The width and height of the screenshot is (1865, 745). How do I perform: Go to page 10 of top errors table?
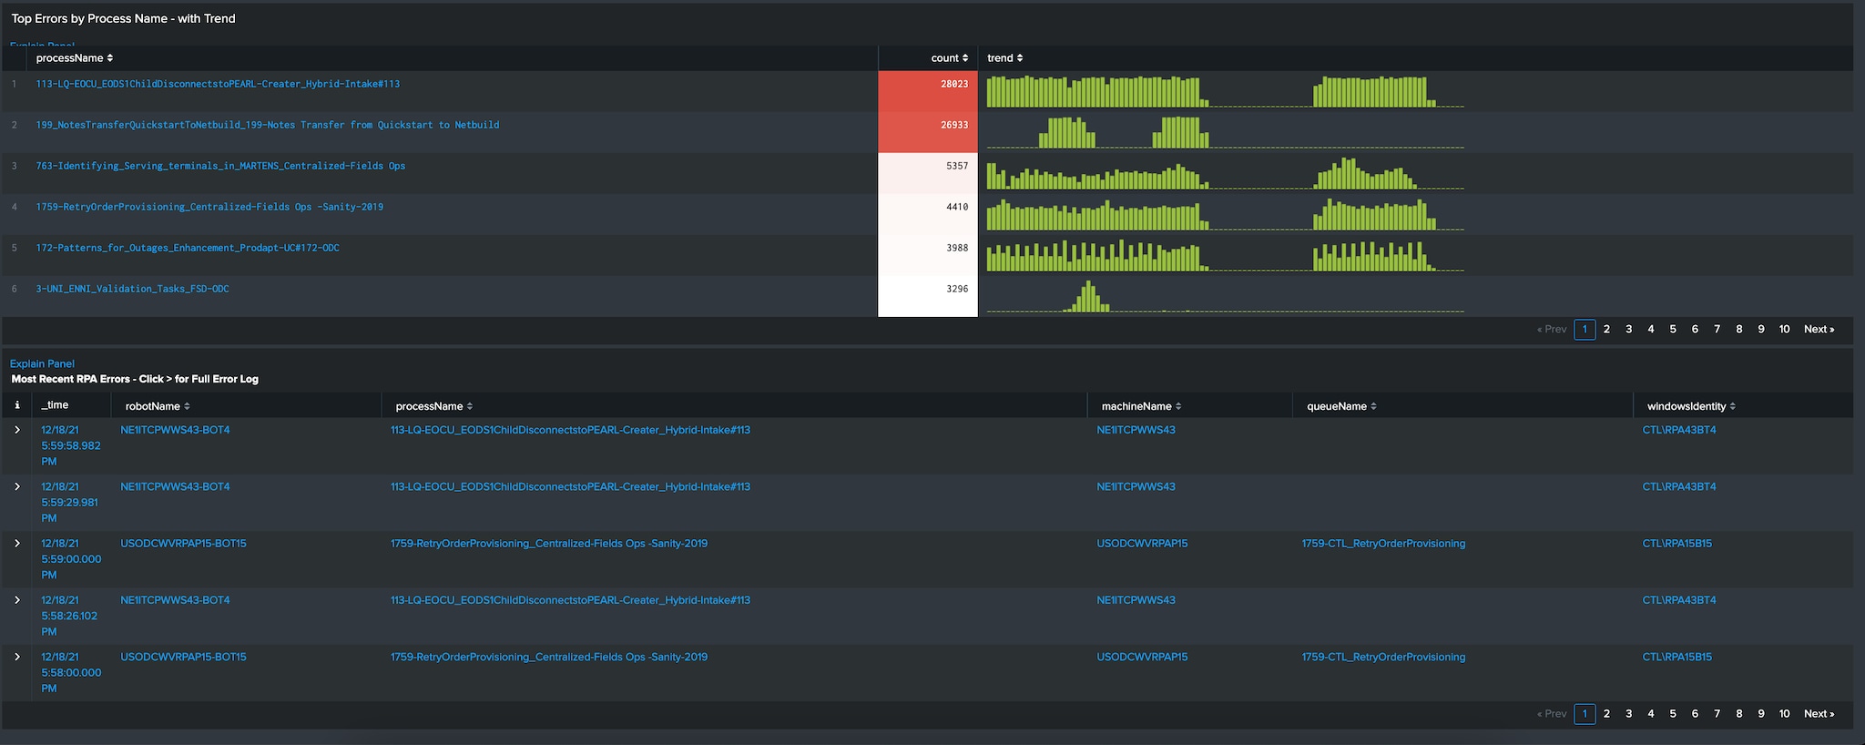(1785, 330)
